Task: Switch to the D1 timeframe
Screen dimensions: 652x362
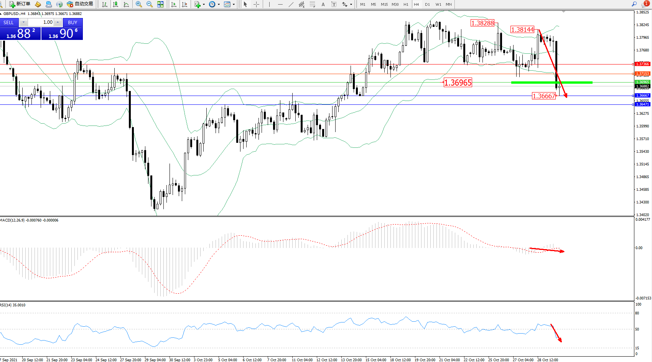Action: point(427,5)
